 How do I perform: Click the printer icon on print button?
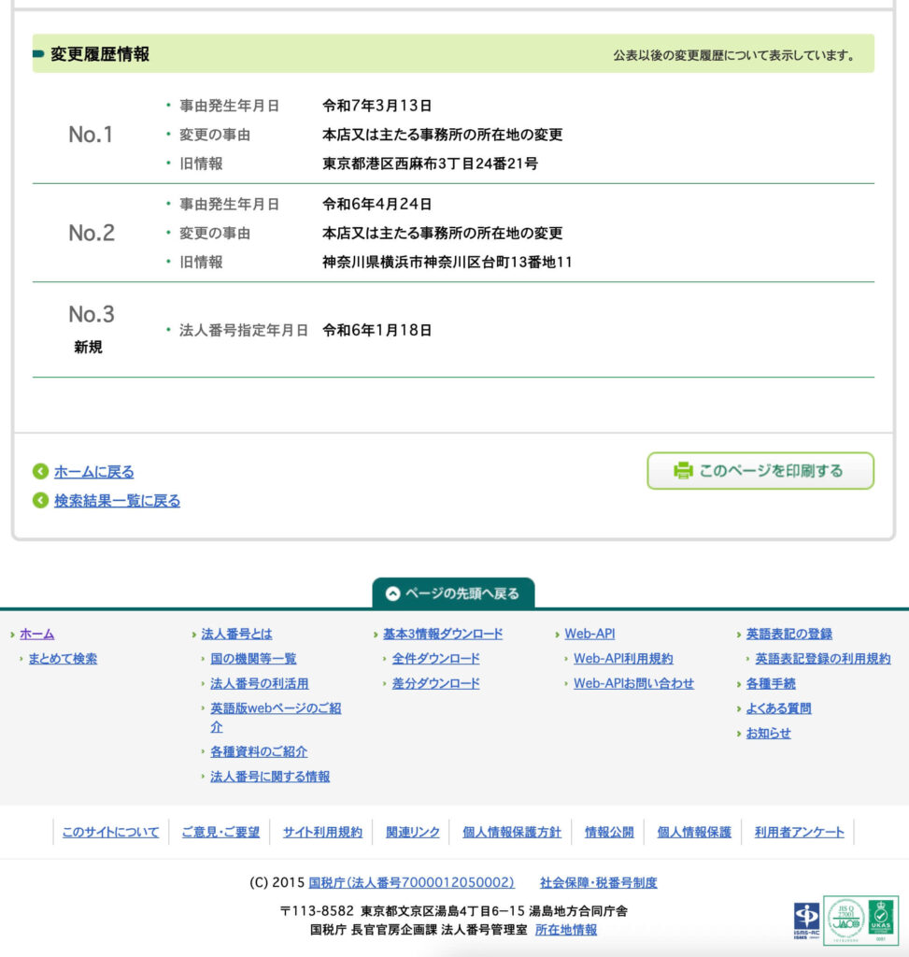(x=683, y=471)
